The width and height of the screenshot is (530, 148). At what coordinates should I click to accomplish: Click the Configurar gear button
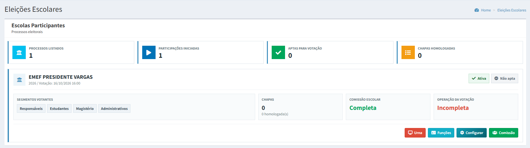click(471, 133)
